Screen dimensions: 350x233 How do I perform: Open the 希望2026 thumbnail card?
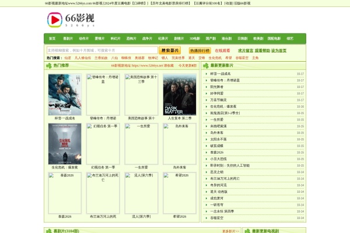point(180,193)
